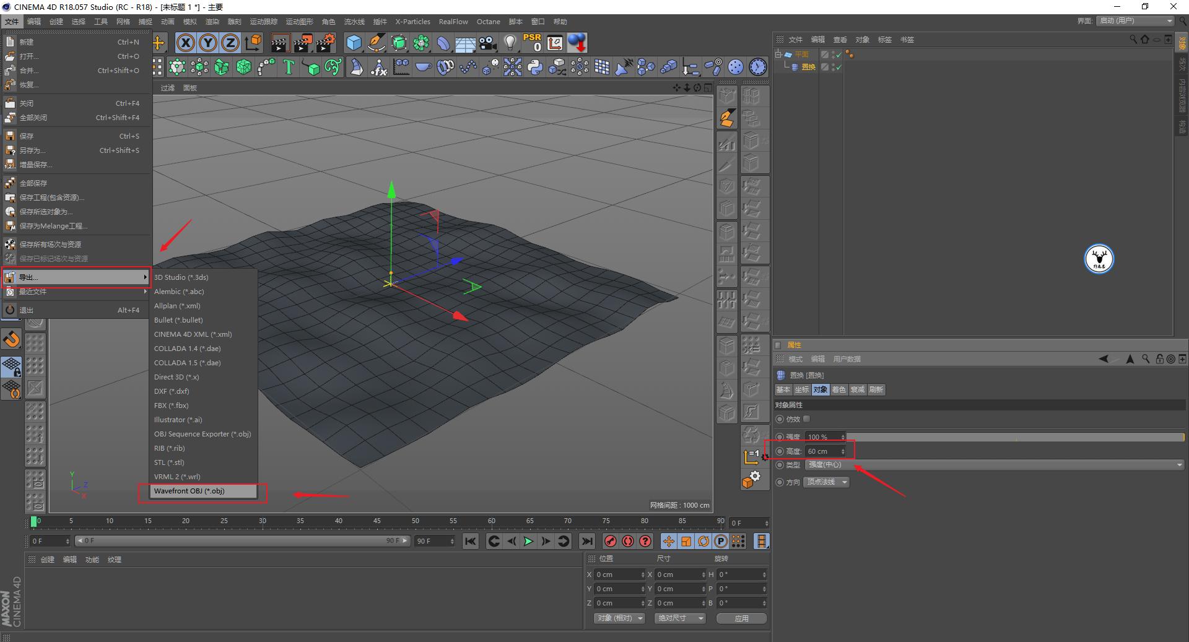Open the 界面 layout dropdown 启动(用户)
The width and height of the screenshot is (1189, 642).
tap(1135, 21)
